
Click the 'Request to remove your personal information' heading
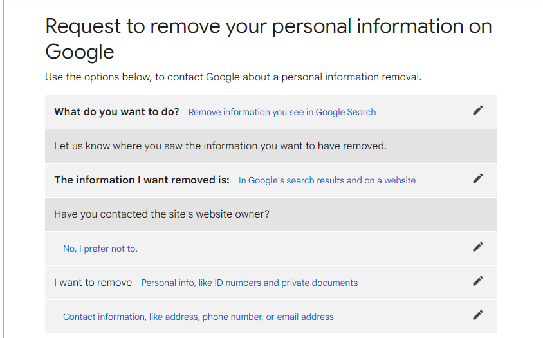[x=268, y=39]
